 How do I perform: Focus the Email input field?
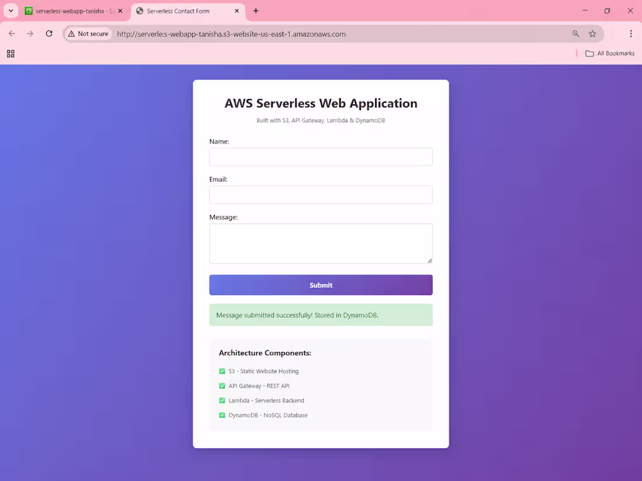[320, 195]
